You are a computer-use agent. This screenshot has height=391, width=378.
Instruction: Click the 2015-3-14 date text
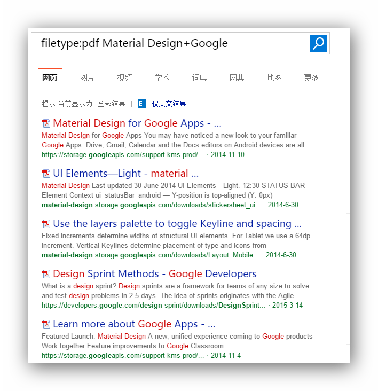(287, 305)
